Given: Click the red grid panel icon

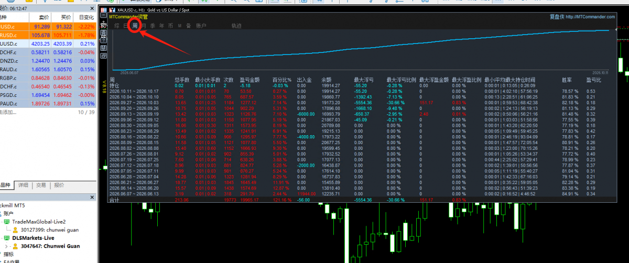Looking at the screenshot, I should (104, 10).
